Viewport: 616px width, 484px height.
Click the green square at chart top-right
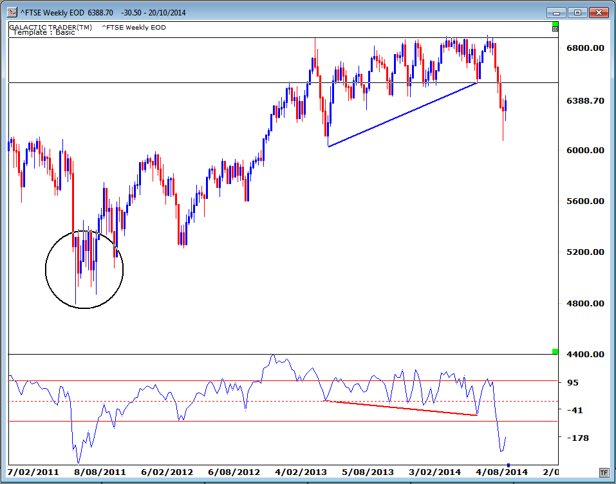(x=555, y=24)
